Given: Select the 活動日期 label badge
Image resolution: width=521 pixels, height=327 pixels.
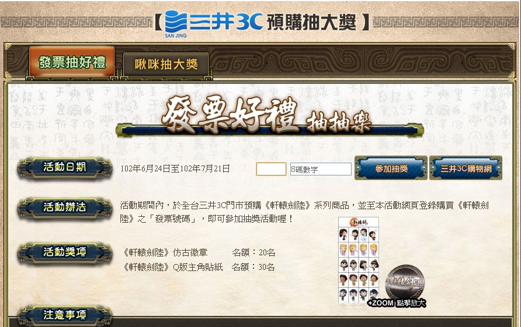Looking at the screenshot, I should (x=65, y=167).
